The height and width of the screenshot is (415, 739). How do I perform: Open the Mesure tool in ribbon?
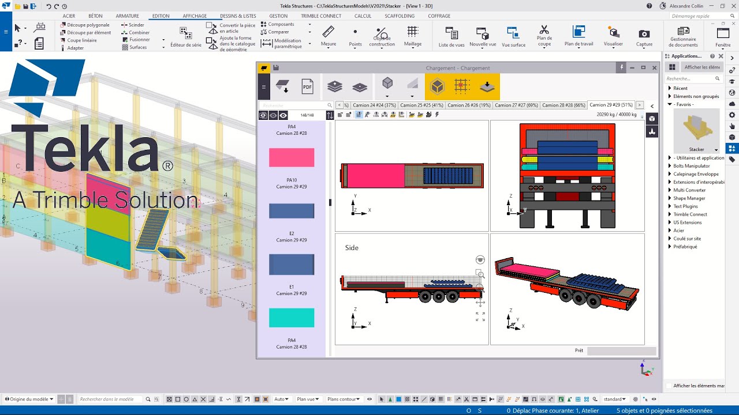pos(329,36)
